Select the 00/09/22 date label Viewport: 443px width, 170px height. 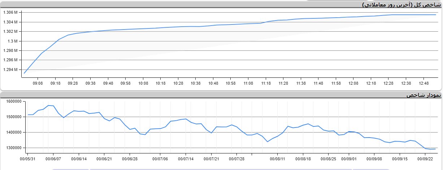425,158
